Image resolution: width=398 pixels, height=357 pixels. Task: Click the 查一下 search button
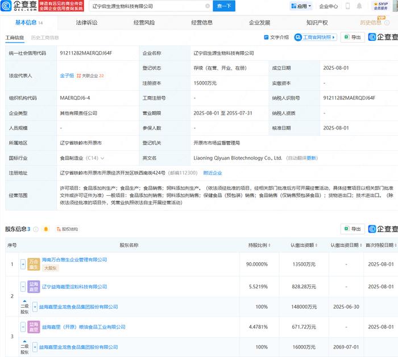pos(224,6)
